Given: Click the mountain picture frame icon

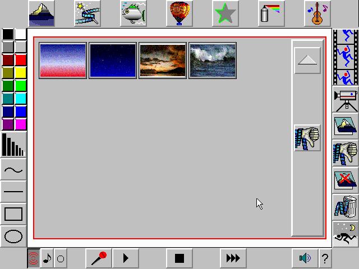Looking at the screenshot, I should point(346,127).
